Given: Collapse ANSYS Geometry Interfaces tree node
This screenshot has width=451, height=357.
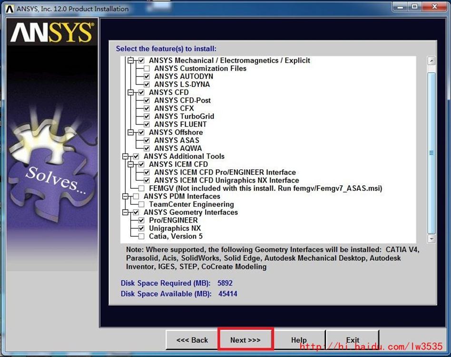Looking at the screenshot, I should click(126, 212).
